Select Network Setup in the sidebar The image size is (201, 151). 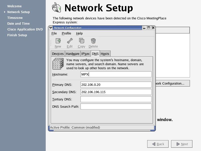click(x=18, y=12)
